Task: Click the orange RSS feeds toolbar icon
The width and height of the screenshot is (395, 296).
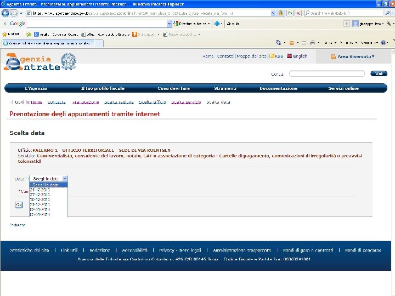Action: 291,43
